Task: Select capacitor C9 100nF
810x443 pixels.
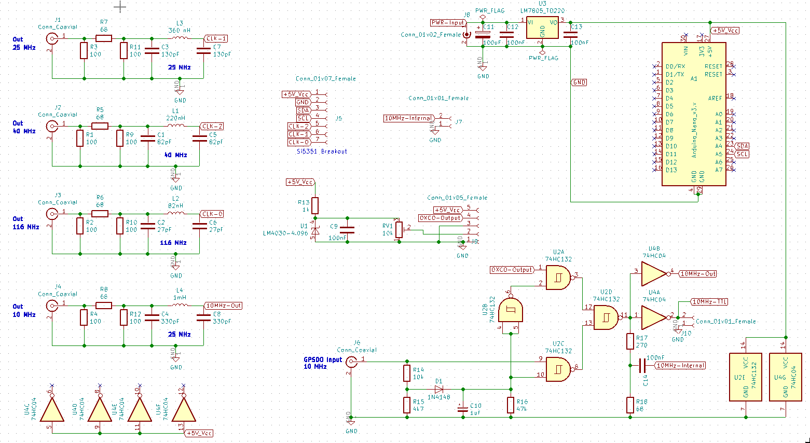Action: [347, 230]
